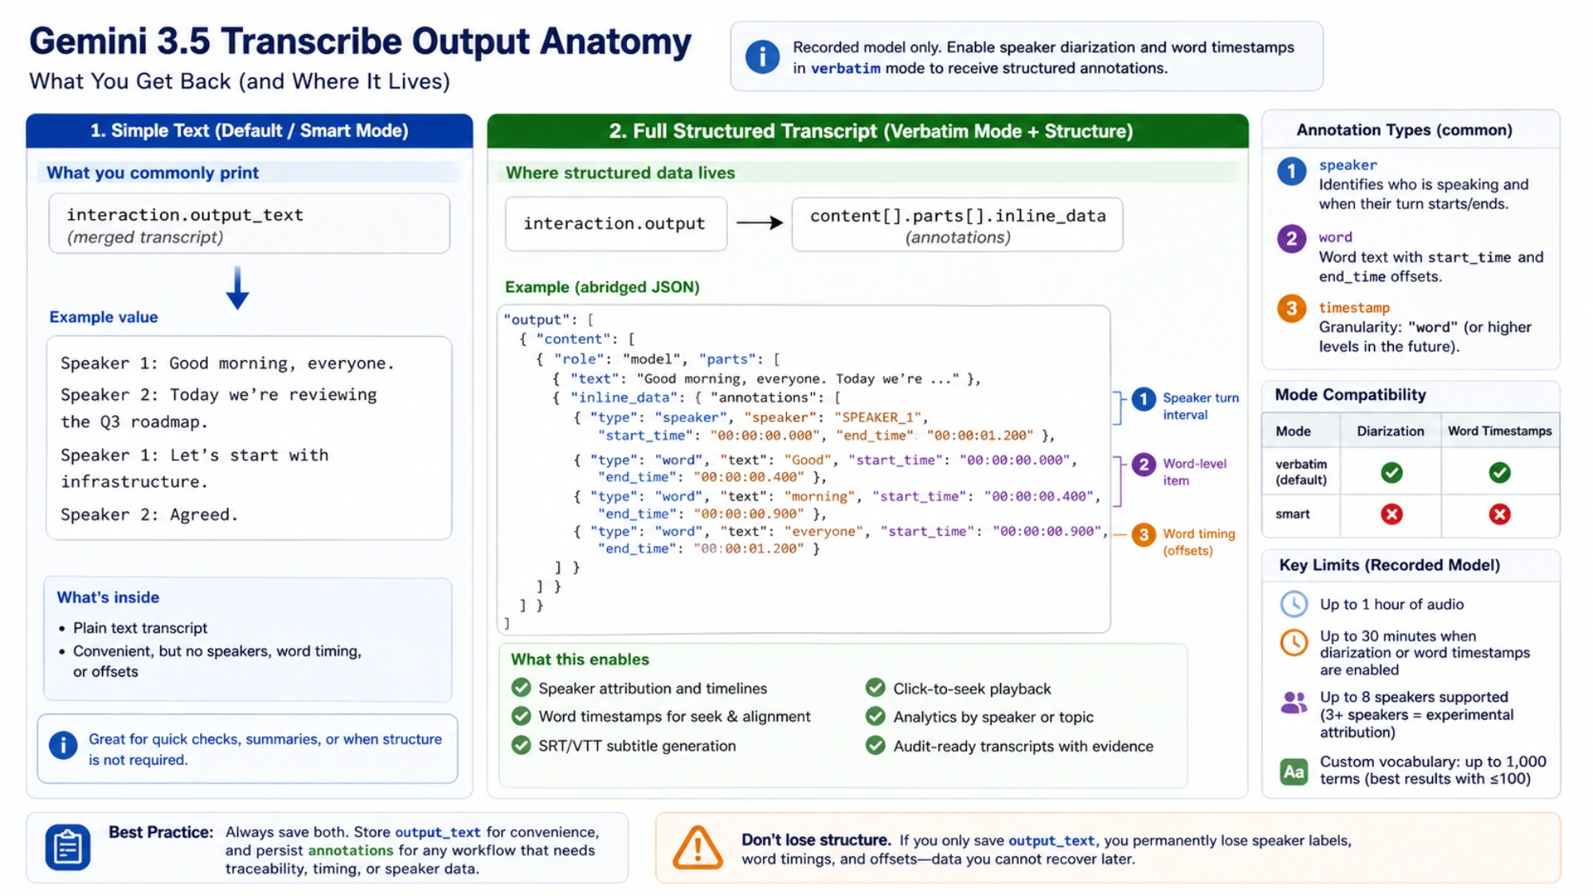Click the purple number 2 badge beside the "word" annotation type

pyautogui.click(x=1291, y=239)
